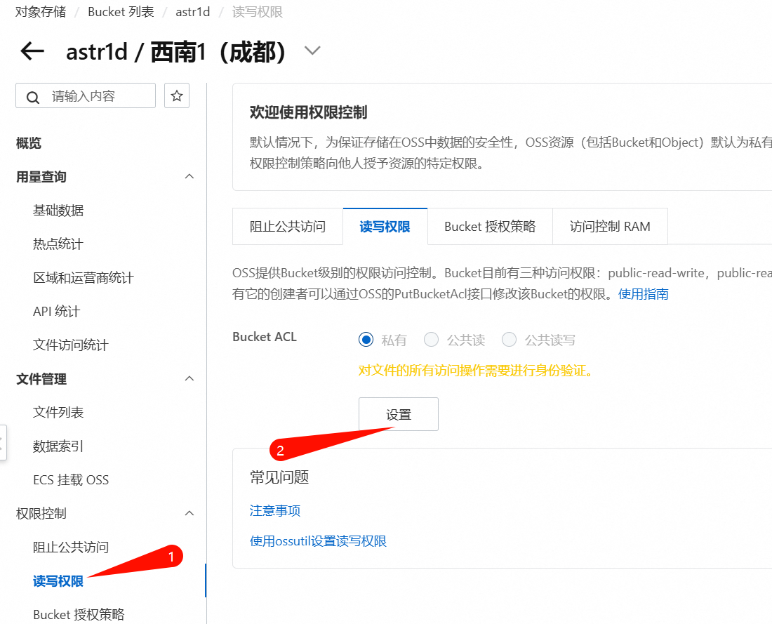Open 使用ossutil设置读写权限 link
The width and height of the screenshot is (772, 624).
[318, 541]
